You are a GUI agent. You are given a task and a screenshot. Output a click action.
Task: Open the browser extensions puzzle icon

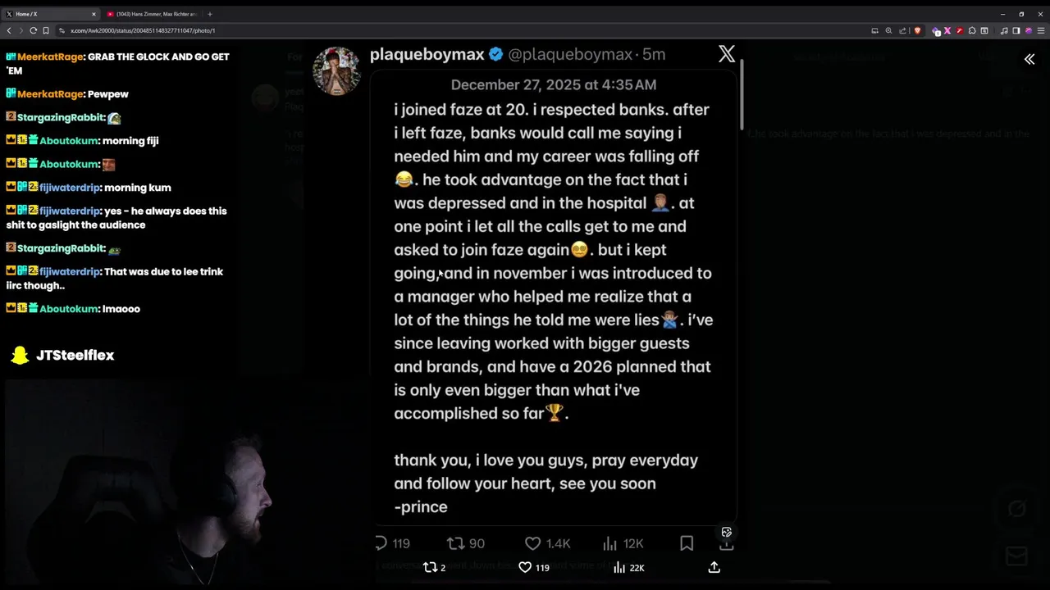tap(972, 30)
